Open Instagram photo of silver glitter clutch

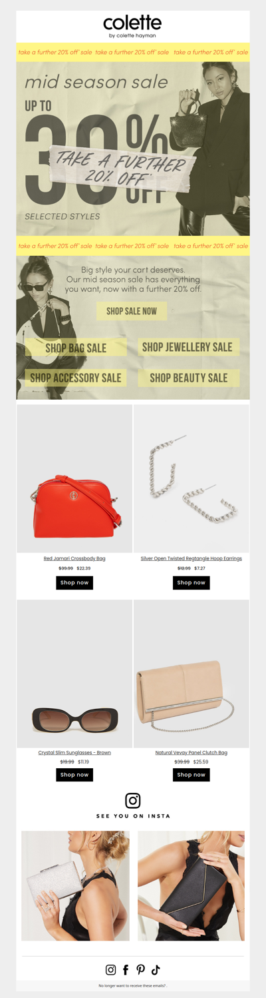point(75,885)
